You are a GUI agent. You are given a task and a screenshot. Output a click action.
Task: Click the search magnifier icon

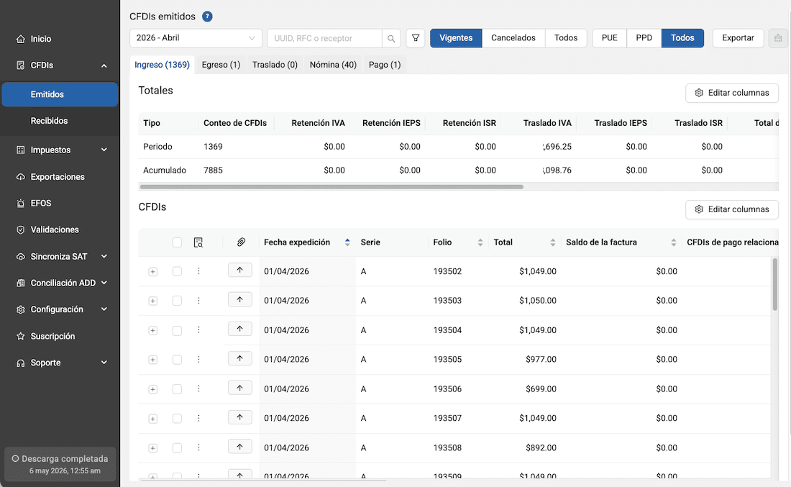point(391,38)
